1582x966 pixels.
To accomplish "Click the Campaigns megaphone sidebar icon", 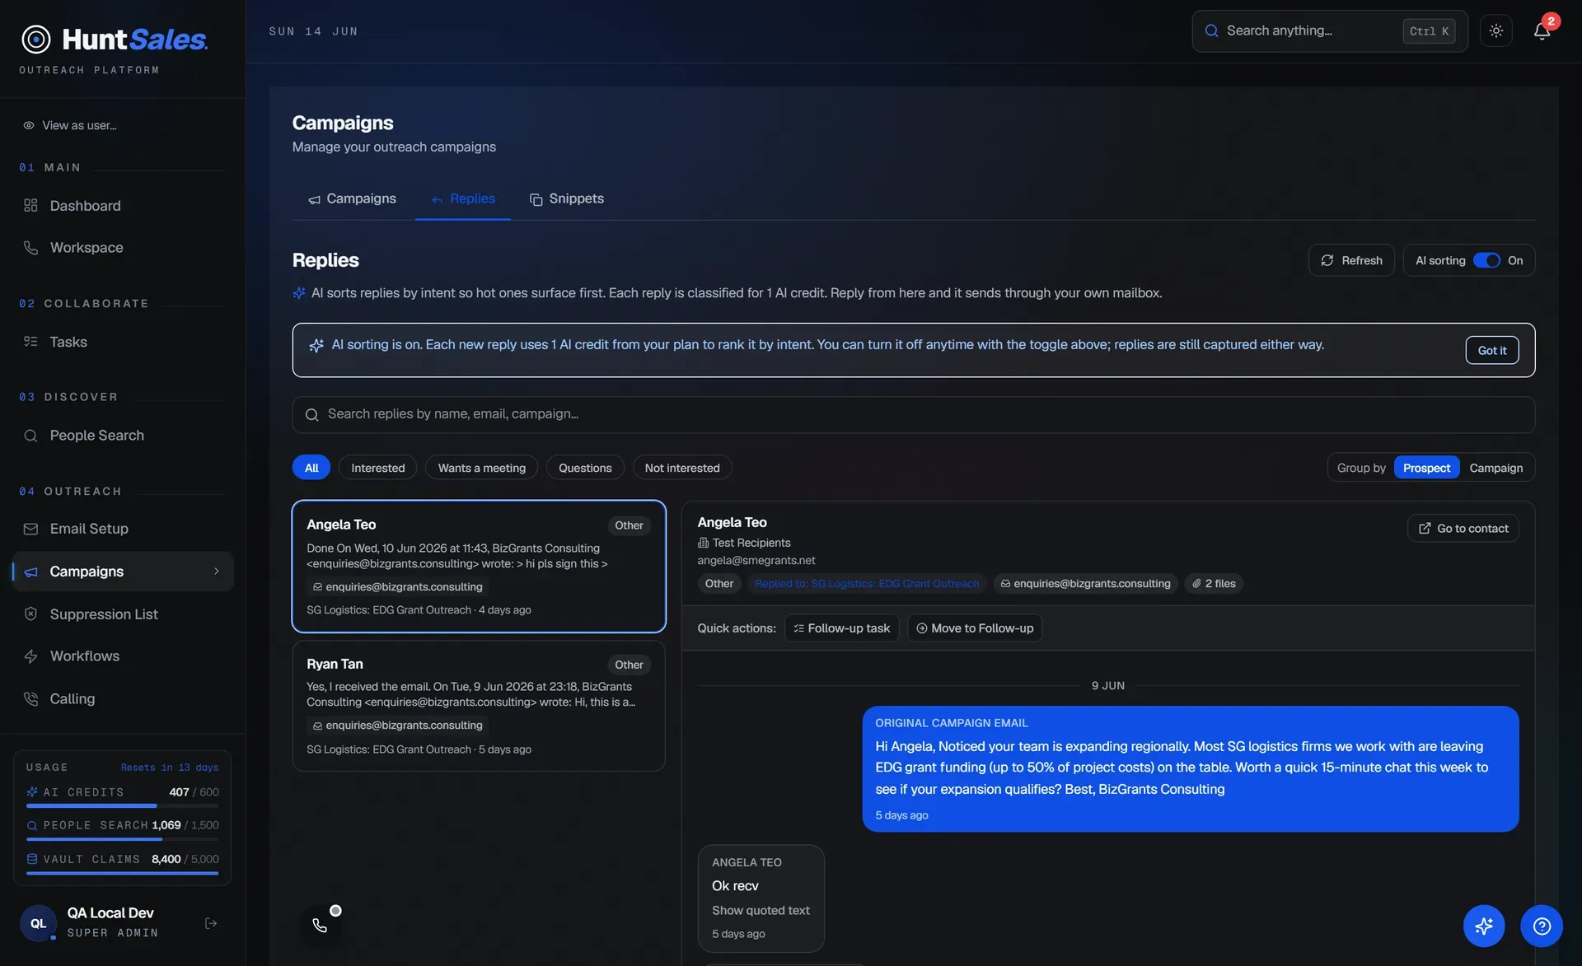I will [31, 572].
